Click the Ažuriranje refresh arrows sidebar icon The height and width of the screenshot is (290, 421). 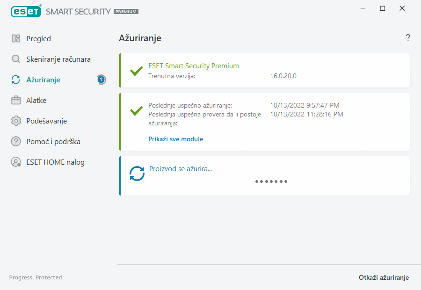(x=16, y=80)
